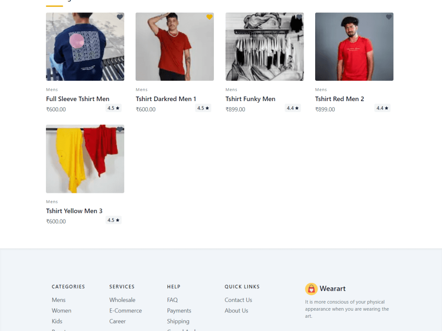Click 4.5 star rating badge of Tshirt Yellow Men 3
Image resolution: width=442 pixels, height=331 pixels.
tap(113, 220)
